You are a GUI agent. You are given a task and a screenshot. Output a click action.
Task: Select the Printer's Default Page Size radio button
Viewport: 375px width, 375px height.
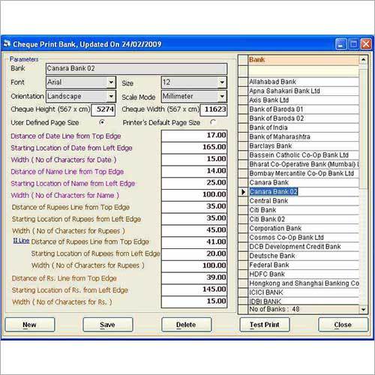[213, 122]
